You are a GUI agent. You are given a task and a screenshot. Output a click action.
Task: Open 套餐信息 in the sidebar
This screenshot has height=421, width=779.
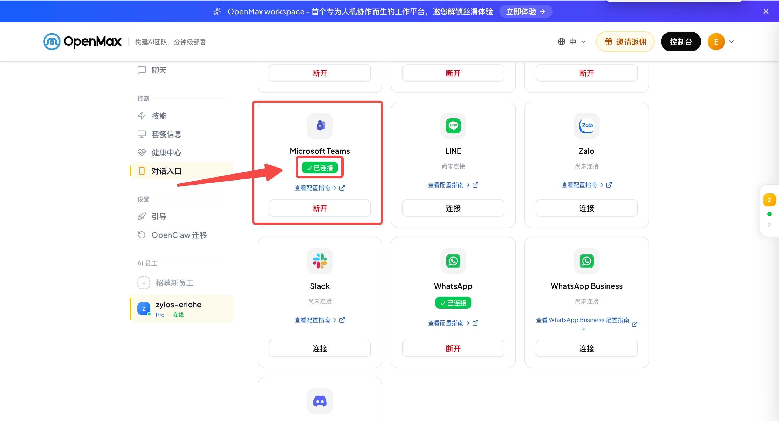(x=181, y=134)
